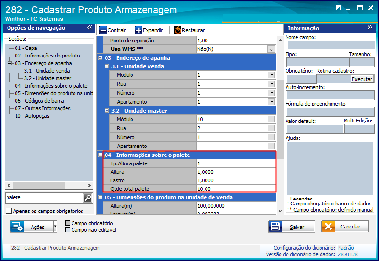
Task: Open lookup for Módulo in Unidade venda
Action: pos(271,75)
